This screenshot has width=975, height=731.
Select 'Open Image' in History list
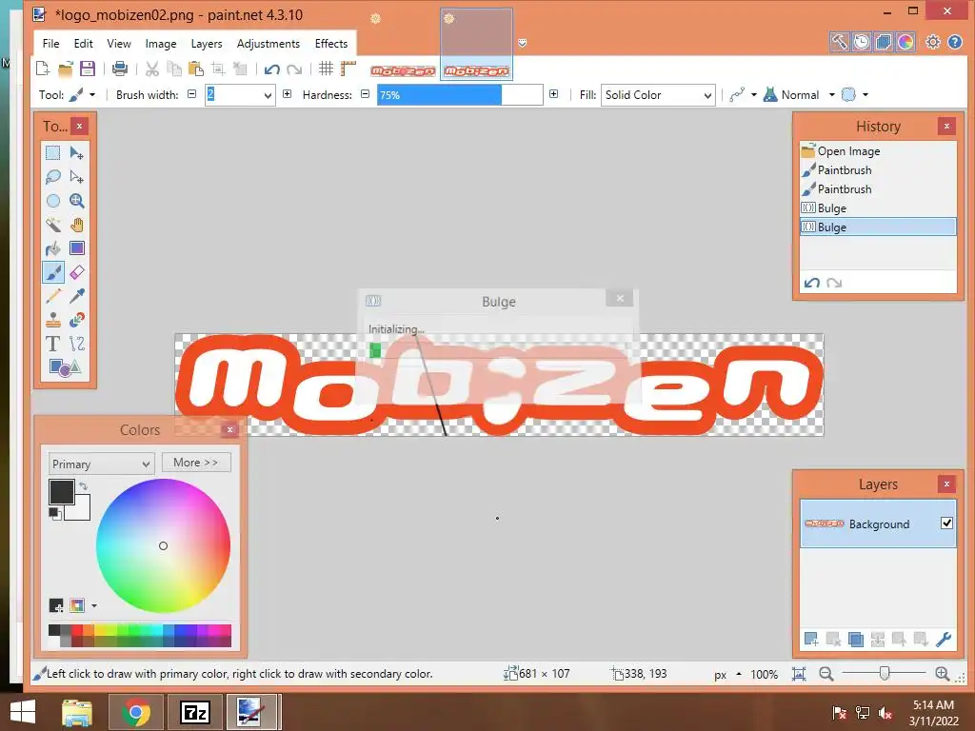tap(878, 151)
